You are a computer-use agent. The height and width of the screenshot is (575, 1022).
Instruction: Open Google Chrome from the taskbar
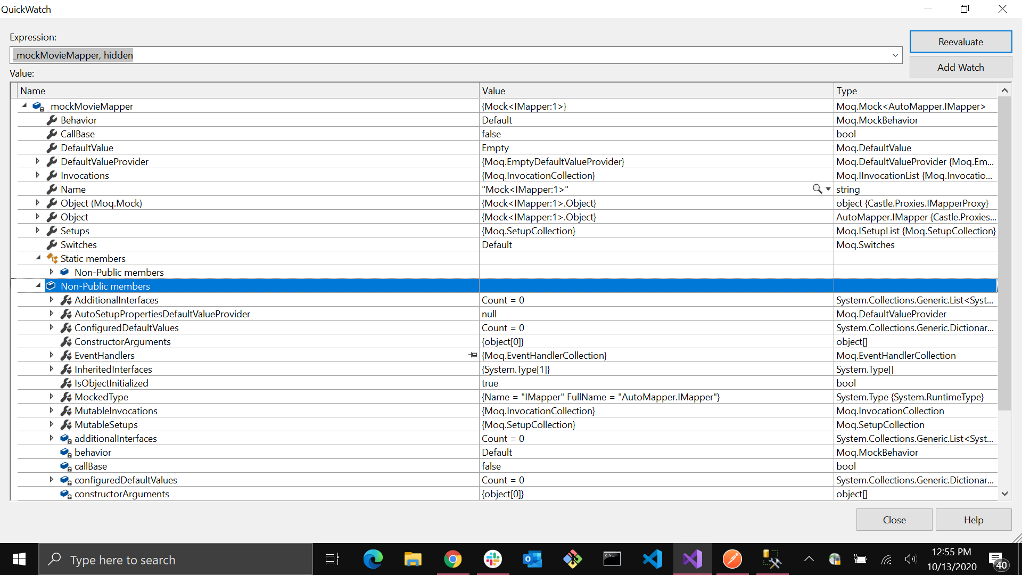(452, 559)
